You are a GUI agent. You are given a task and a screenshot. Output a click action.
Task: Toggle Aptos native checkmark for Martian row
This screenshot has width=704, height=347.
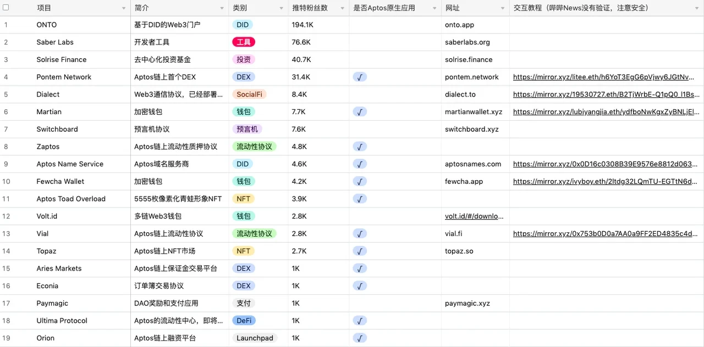[360, 112]
